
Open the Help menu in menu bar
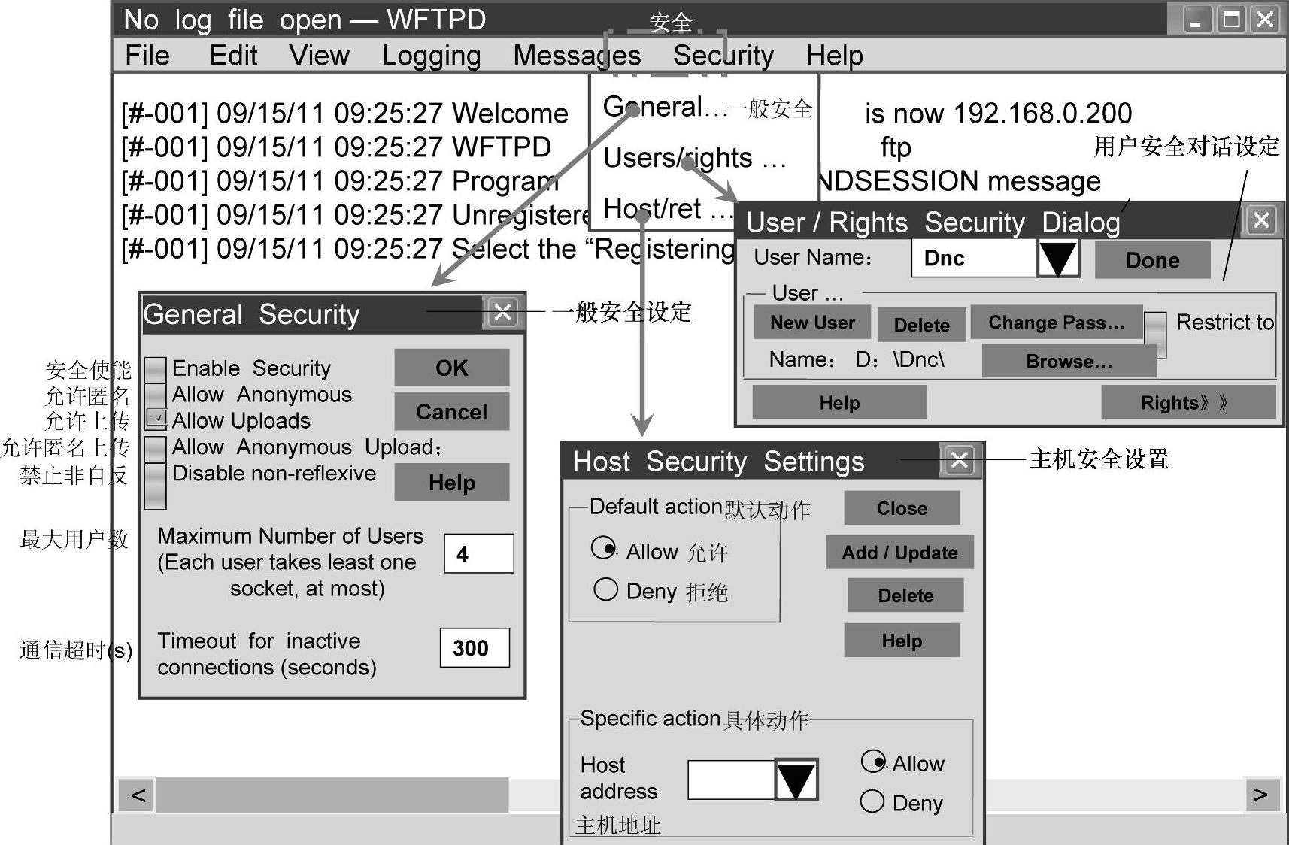(834, 56)
